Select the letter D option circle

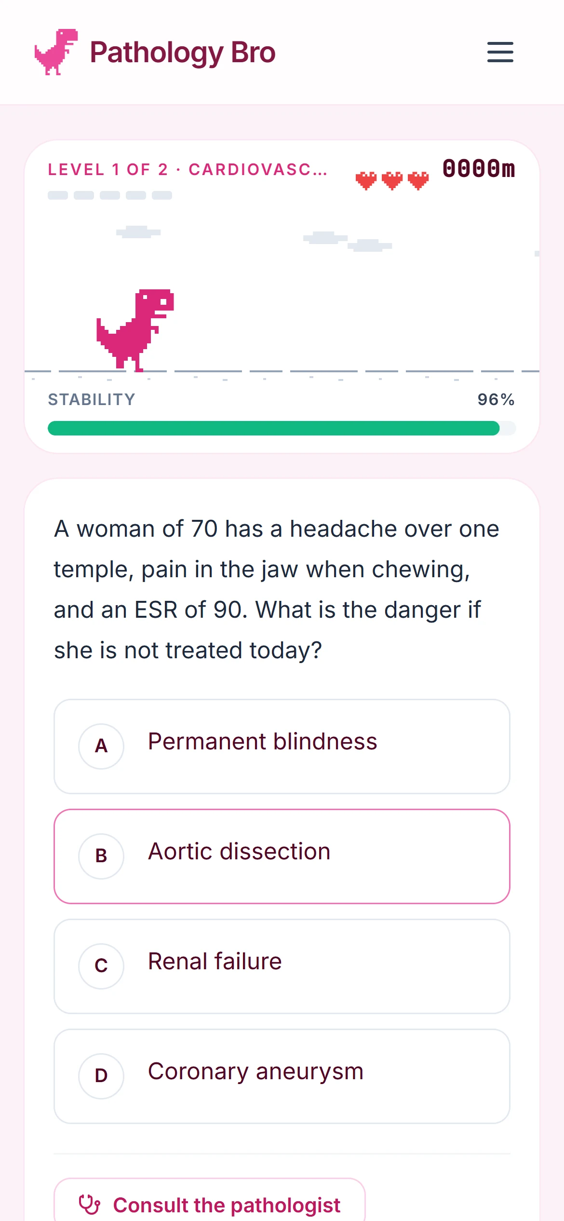tap(101, 1076)
